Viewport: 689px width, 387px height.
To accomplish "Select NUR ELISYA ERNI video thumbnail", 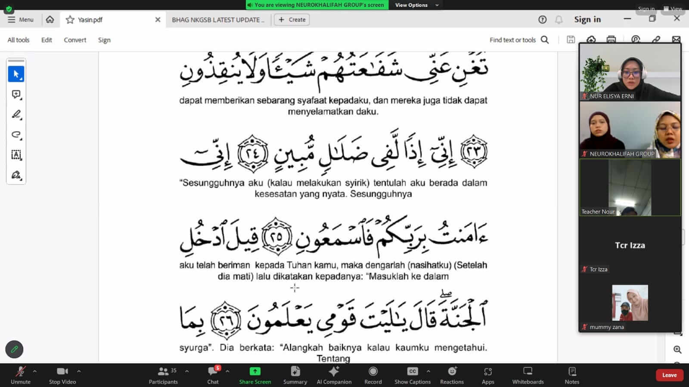I will point(630,72).
